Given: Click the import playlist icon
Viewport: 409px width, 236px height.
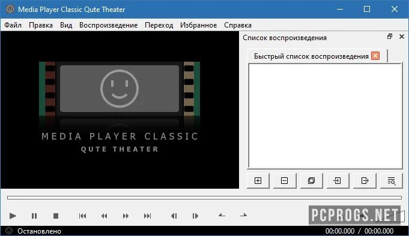Looking at the screenshot, I should [x=338, y=180].
